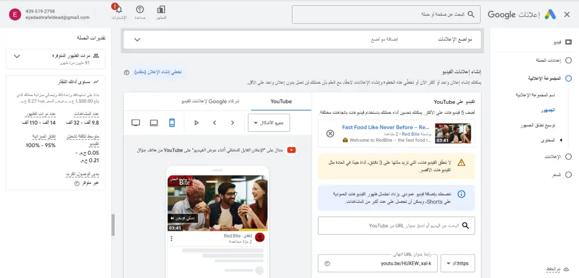
Task: Focus the final URL field youtu.be/HUXEW_xal-k
Action: tap(378, 263)
